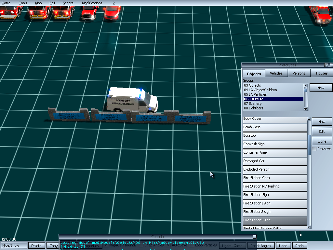Switch to the Persons tab

coord(299,73)
